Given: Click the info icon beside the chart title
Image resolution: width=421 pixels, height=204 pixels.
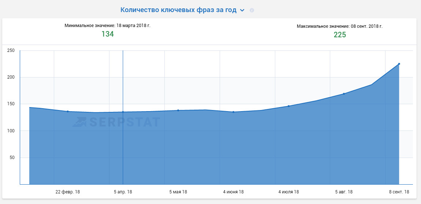Looking at the screenshot, I should [x=252, y=10].
